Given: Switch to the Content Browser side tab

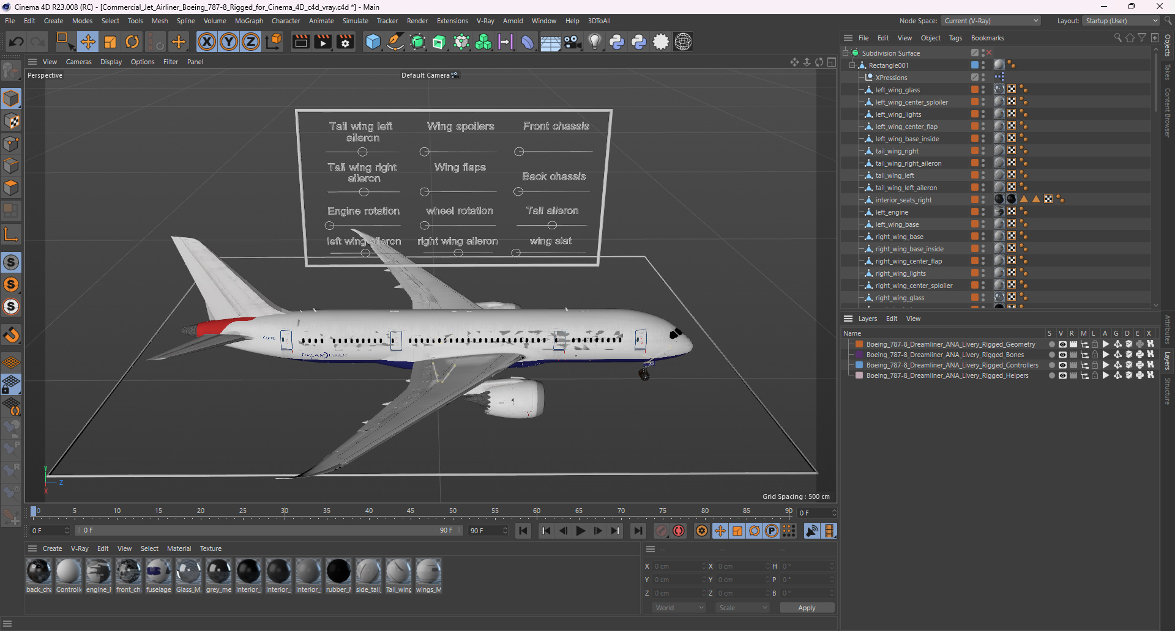Looking at the screenshot, I should (1168, 112).
